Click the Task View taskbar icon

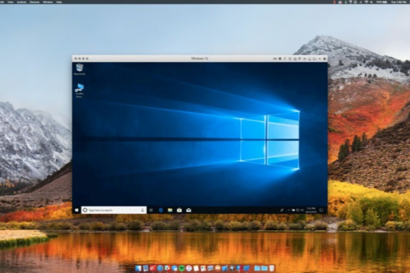[x=151, y=210]
